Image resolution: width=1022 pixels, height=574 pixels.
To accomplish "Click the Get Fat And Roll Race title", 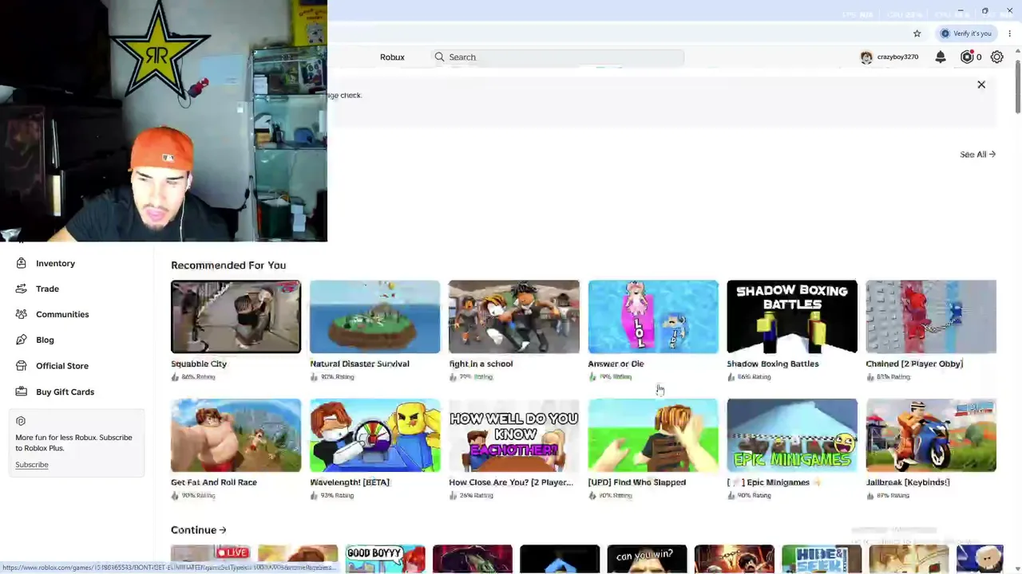I will click(x=214, y=482).
